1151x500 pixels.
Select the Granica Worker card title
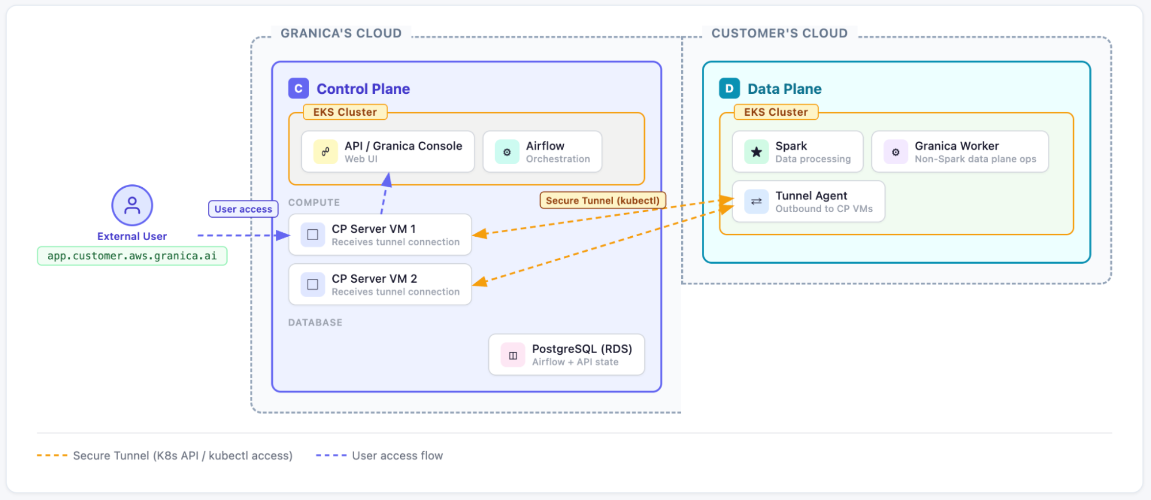pyautogui.click(x=956, y=146)
